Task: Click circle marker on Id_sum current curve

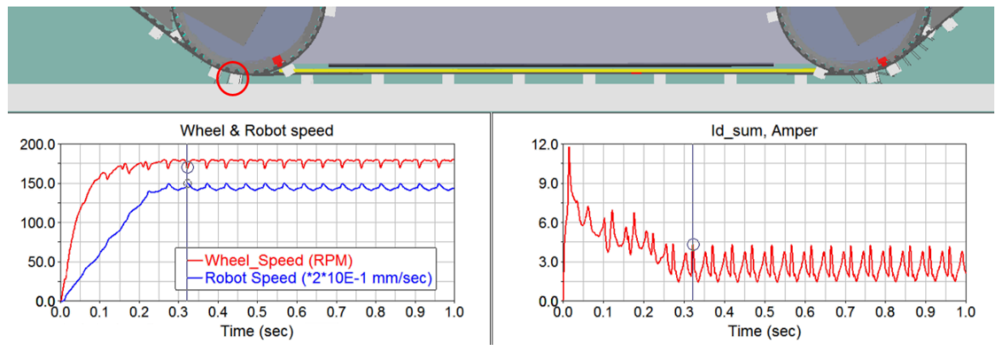Action: click(693, 244)
